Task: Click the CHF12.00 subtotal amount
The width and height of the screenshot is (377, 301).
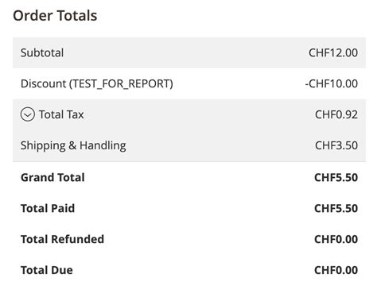Action: (333, 52)
